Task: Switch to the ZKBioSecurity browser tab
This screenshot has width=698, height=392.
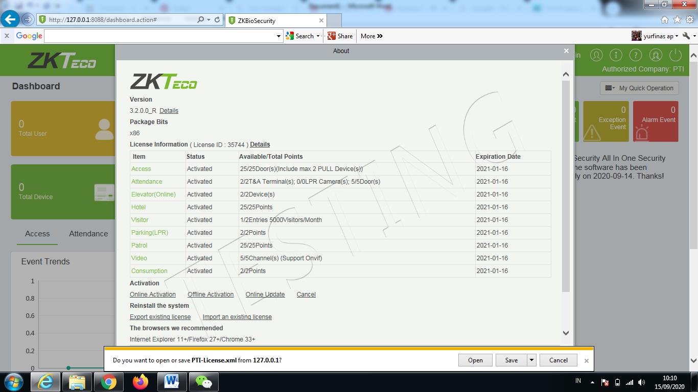Action: pos(275,20)
